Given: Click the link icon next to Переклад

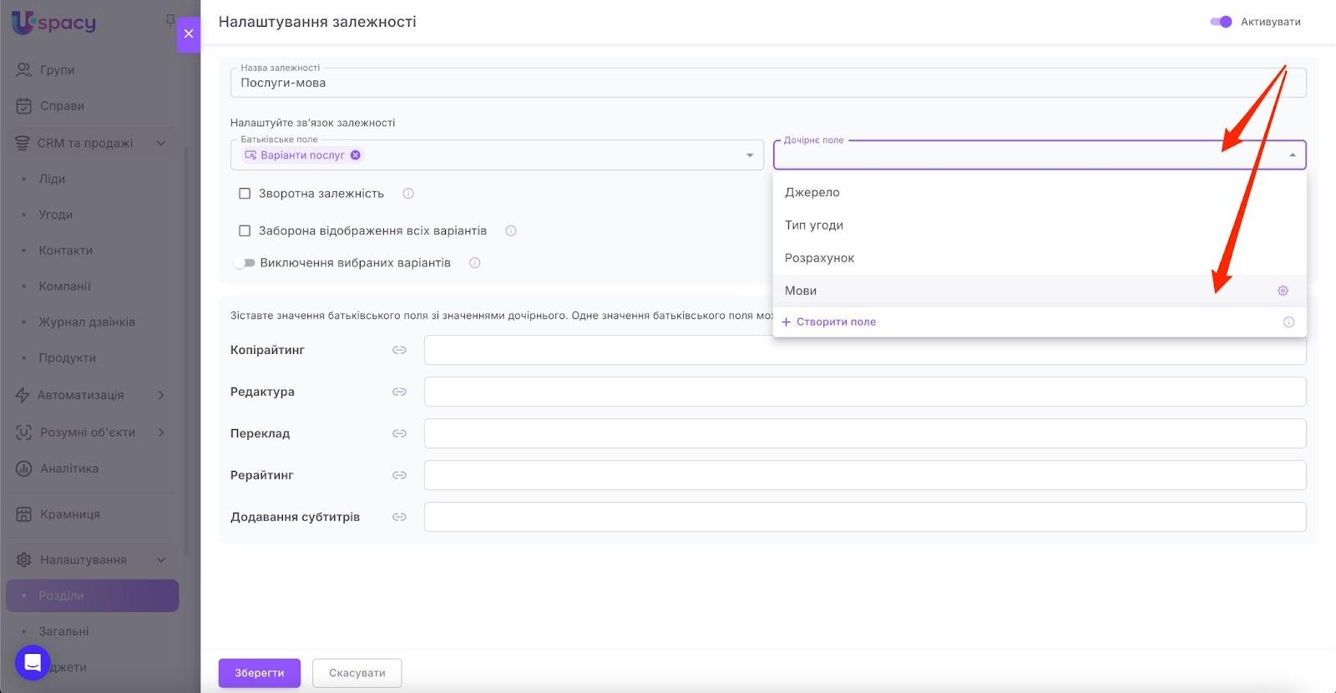Looking at the screenshot, I should pyautogui.click(x=399, y=433).
